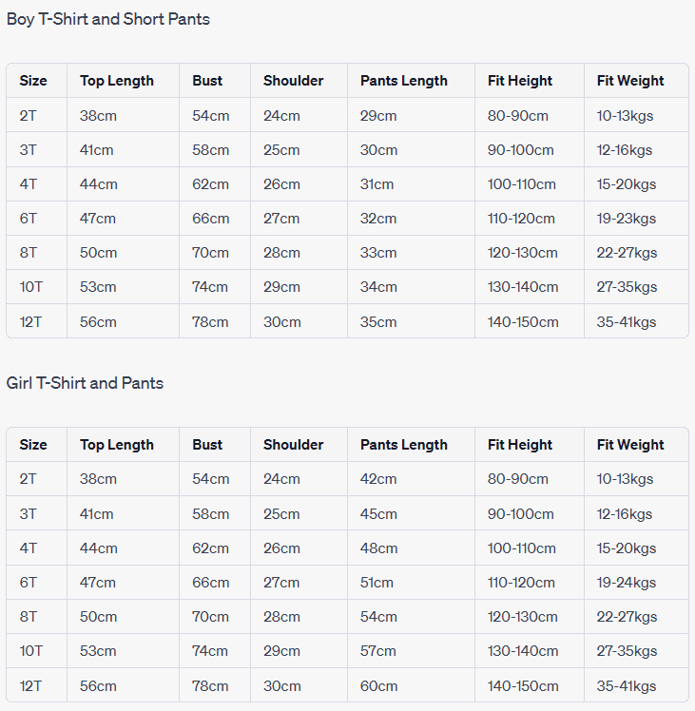
Task: Select the 35cm pants length cell
Action: pos(378,322)
